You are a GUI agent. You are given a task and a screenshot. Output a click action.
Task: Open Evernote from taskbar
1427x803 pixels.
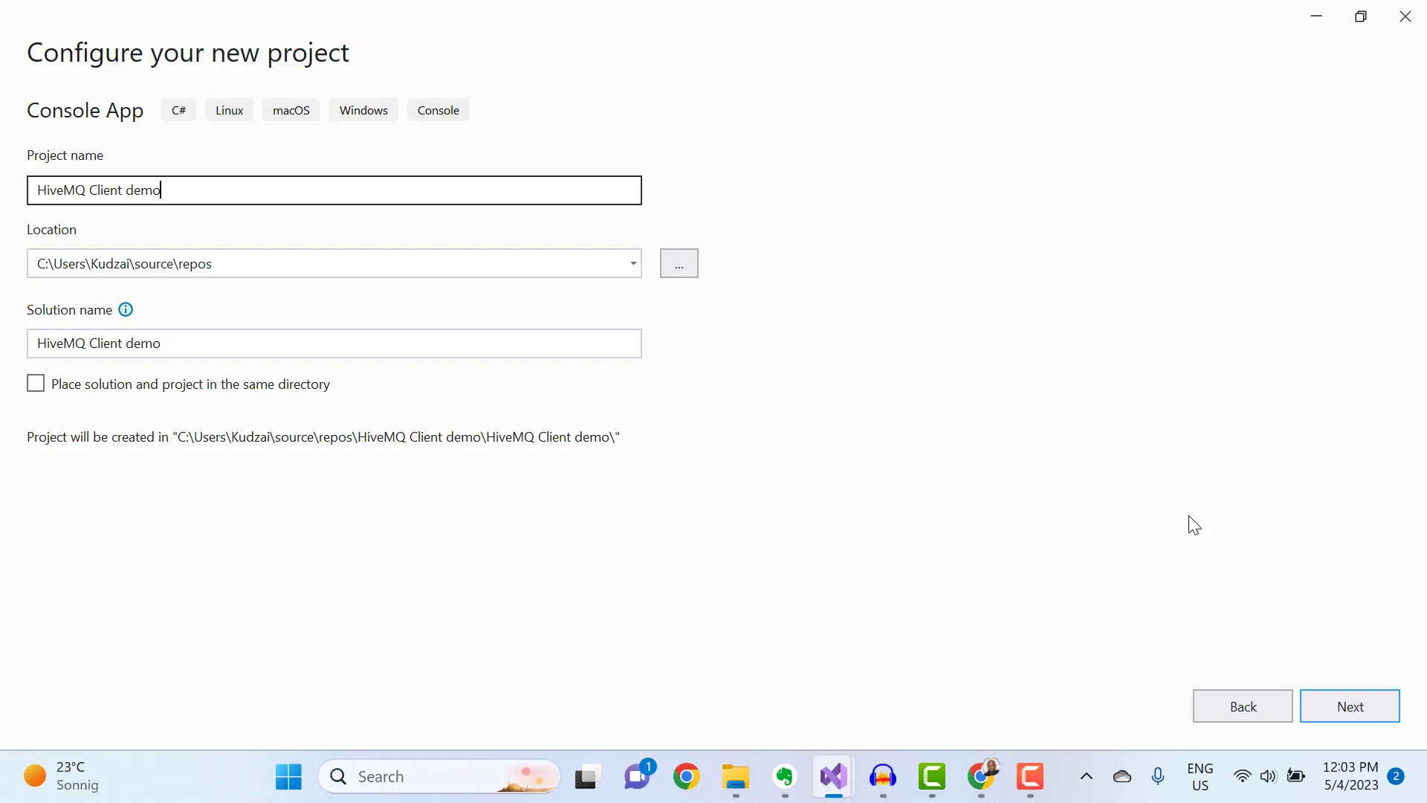(785, 777)
